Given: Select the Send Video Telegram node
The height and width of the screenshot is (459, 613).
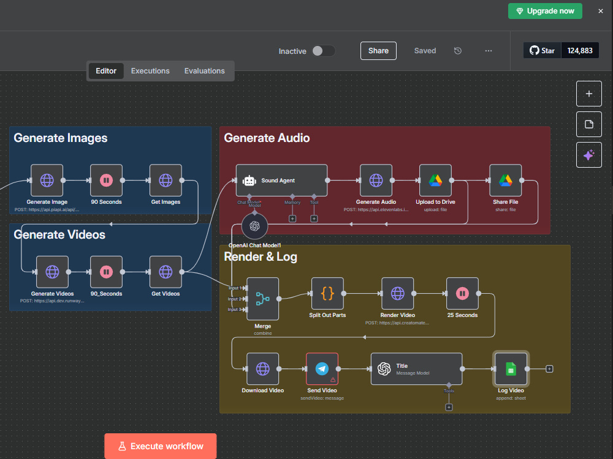Looking at the screenshot, I should [322, 369].
